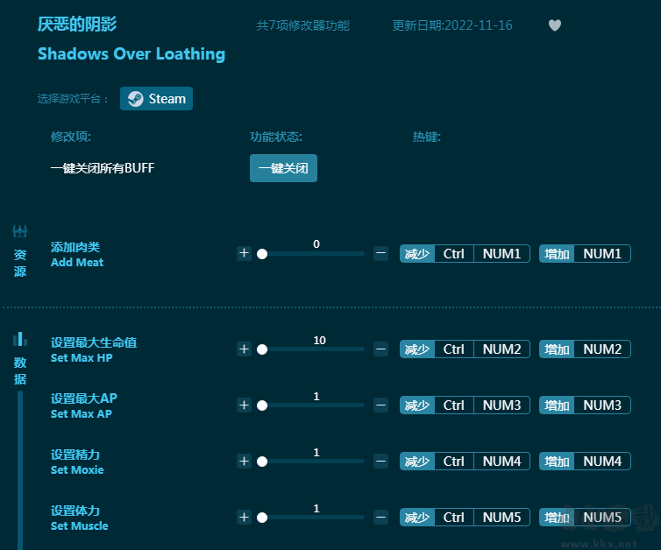This screenshot has width=661, height=550.
Task: Click the left vertical scrollbar under 数据
Action: (x=20, y=464)
